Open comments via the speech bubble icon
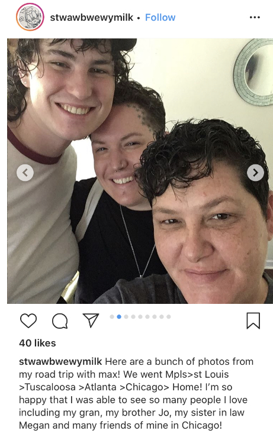The width and height of the screenshot is (273, 431). point(60,321)
